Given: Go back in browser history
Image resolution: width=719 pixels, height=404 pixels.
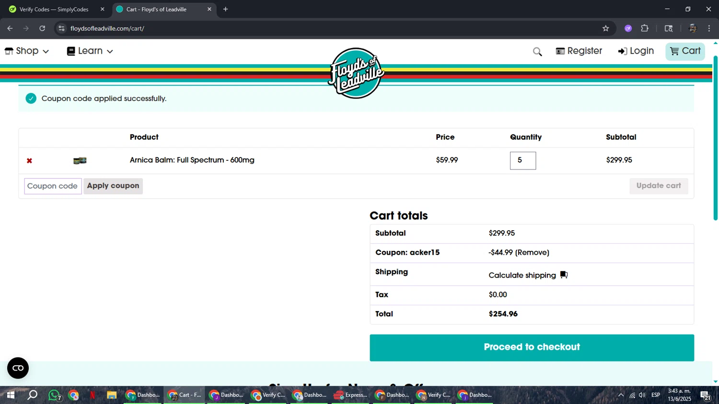Looking at the screenshot, I should point(10,28).
